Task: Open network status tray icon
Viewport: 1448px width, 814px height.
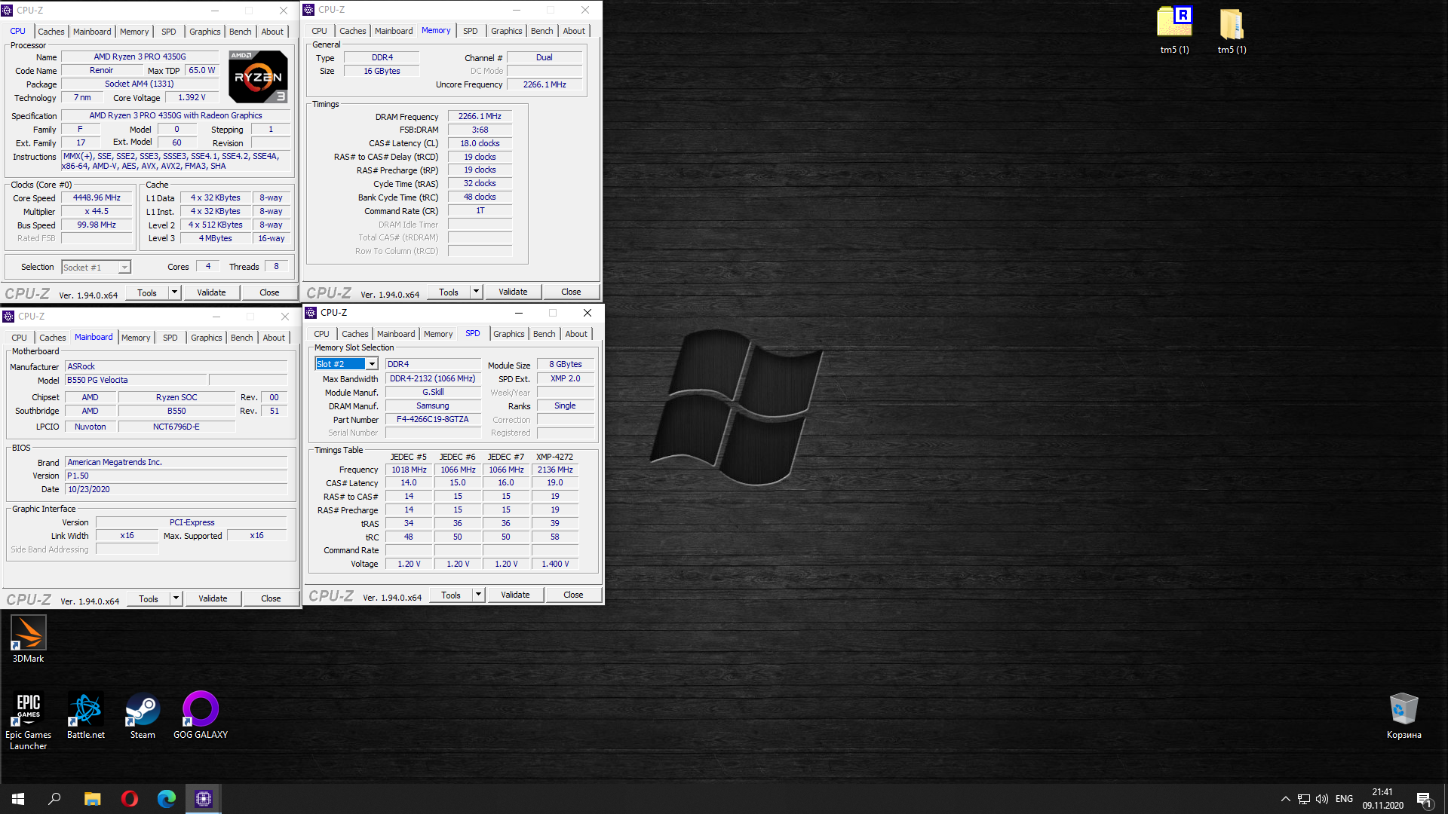Action: (x=1303, y=799)
